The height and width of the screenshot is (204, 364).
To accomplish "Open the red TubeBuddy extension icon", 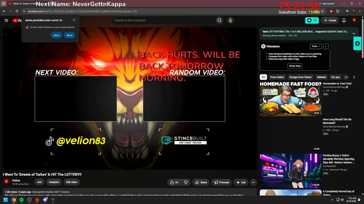I will [331, 11].
